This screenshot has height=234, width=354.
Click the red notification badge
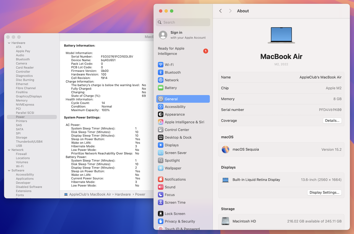click(205, 51)
